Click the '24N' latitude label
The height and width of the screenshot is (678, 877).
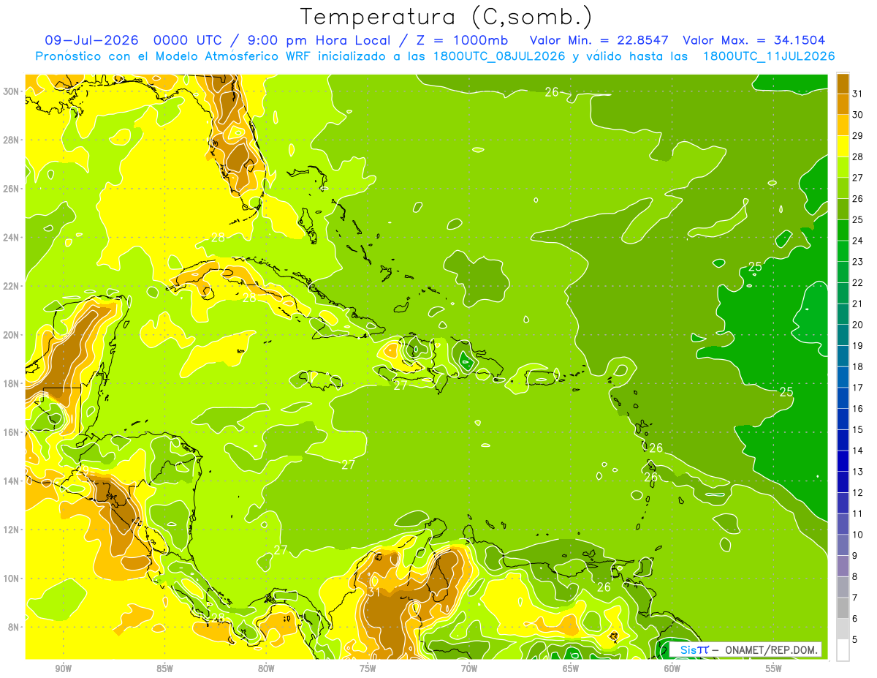click(x=10, y=238)
